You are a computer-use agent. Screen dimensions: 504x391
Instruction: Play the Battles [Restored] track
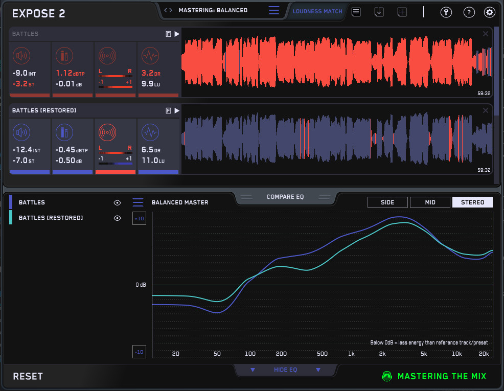tap(177, 110)
